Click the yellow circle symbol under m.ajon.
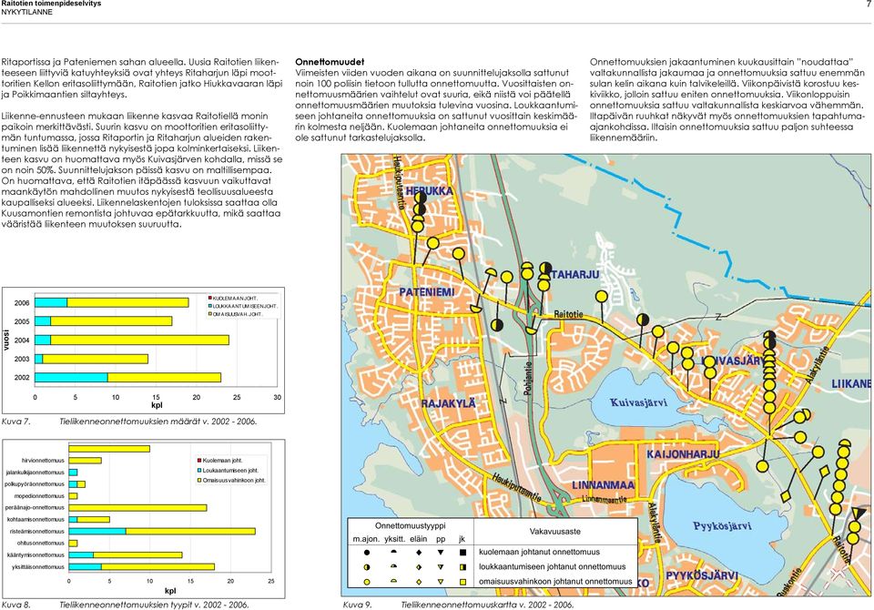The width and height of the screenshot is (874, 610). coord(366,582)
